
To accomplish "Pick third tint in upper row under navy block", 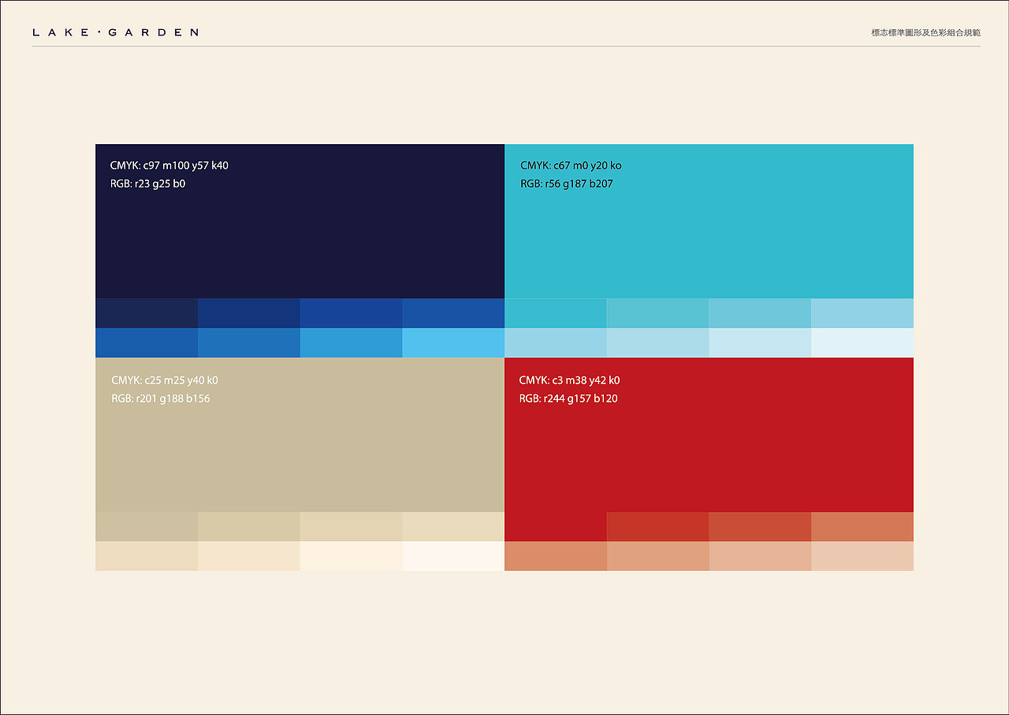I will click(x=351, y=313).
